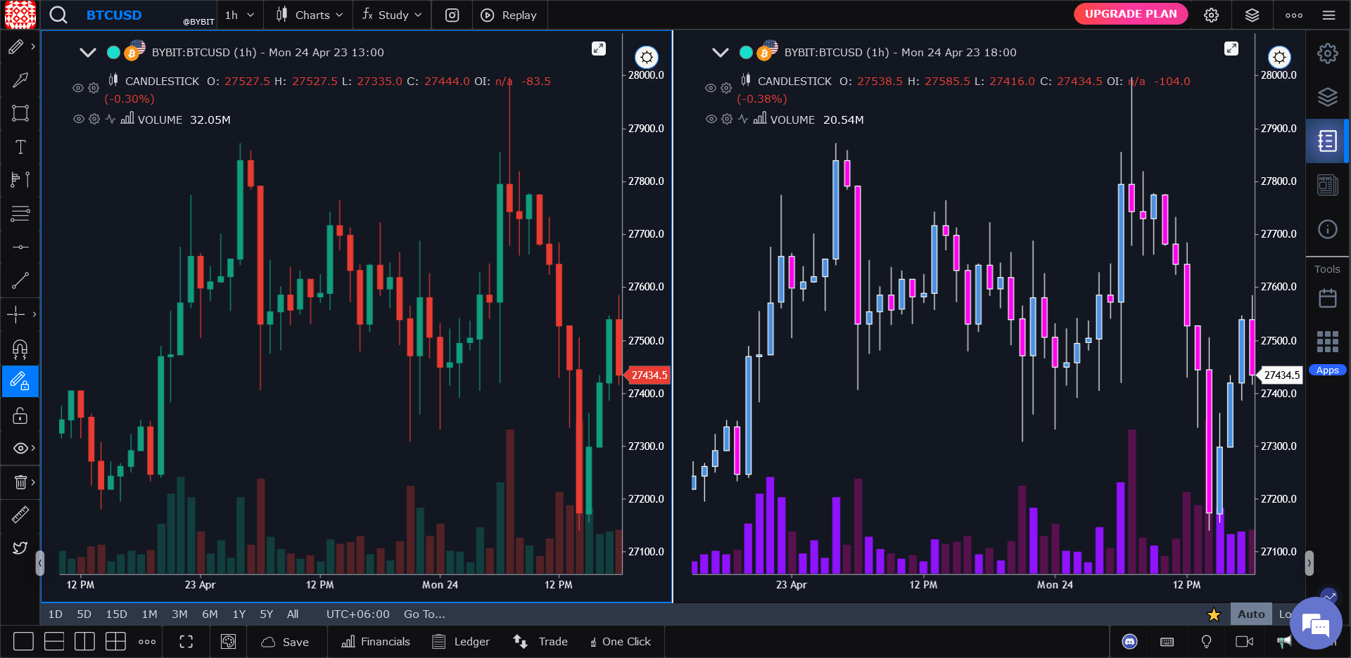Click the UPGRADE PLAN button

coord(1131,14)
